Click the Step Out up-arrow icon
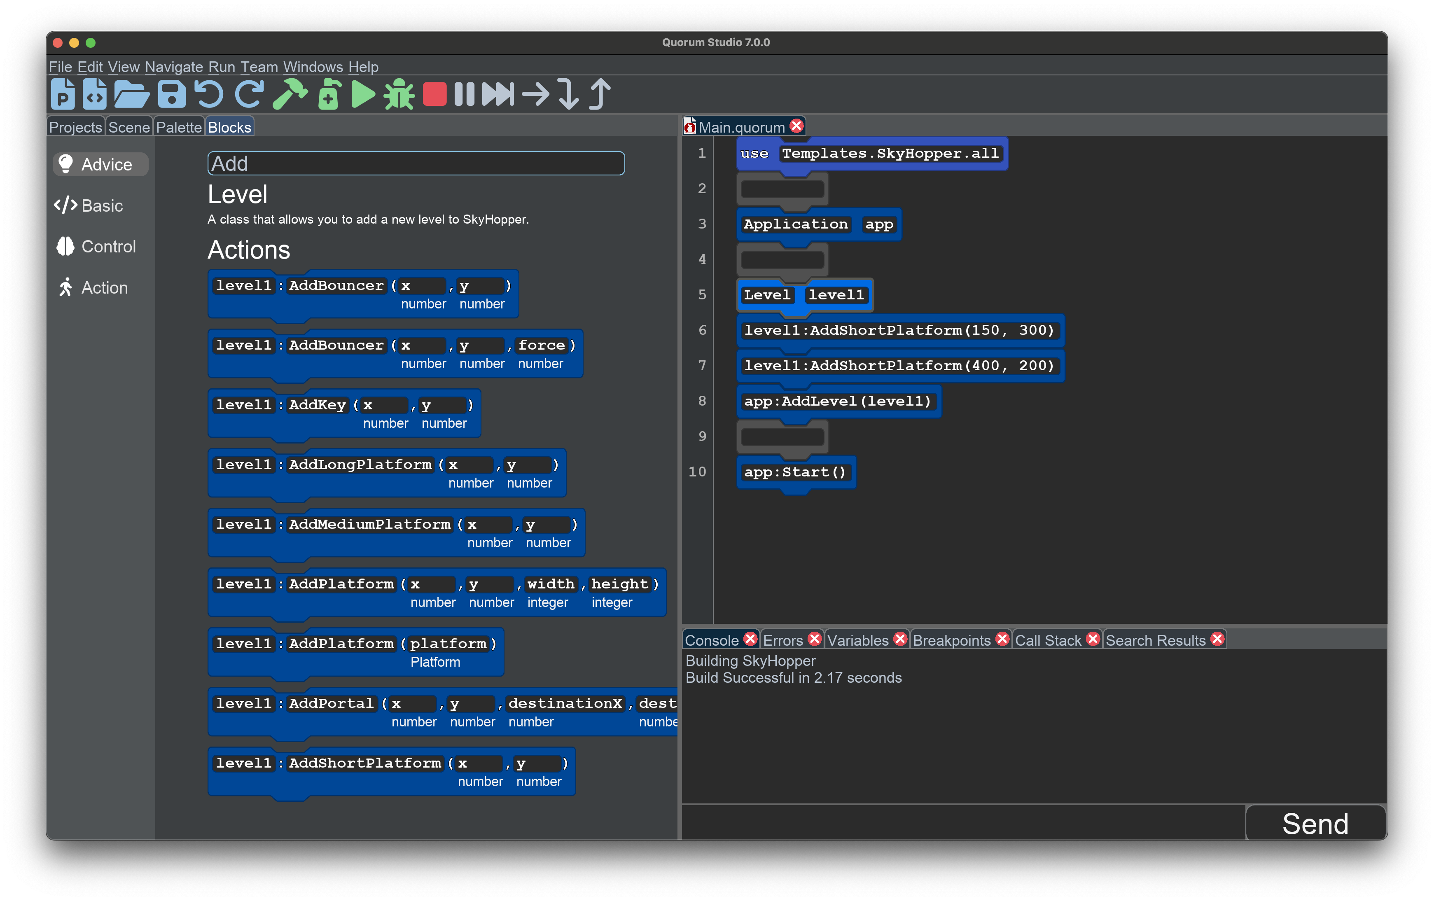The height and width of the screenshot is (901, 1434). click(600, 94)
